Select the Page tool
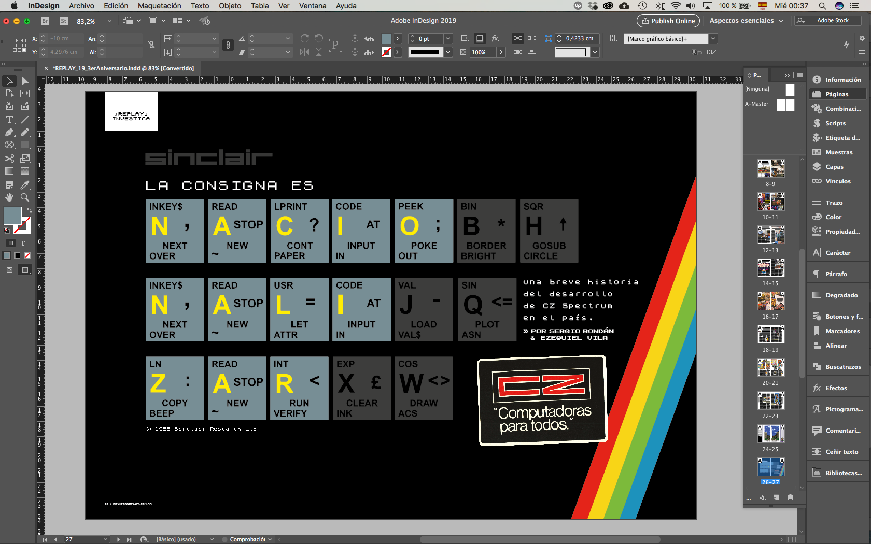The height and width of the screenshot is (544, 871). (9, 93)
